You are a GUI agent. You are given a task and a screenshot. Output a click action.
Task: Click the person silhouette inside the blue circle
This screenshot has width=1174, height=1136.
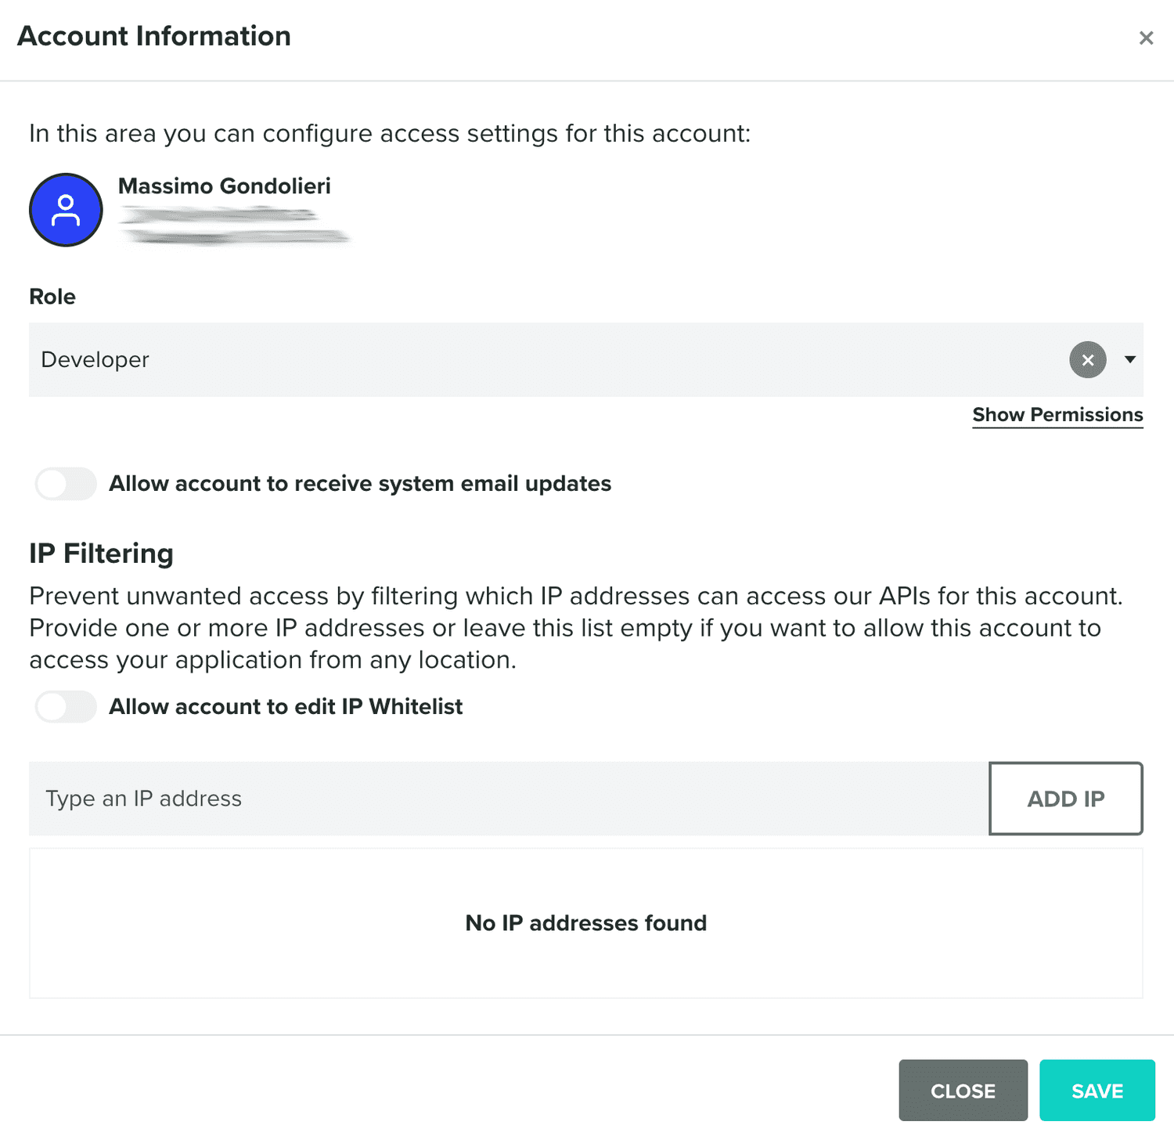click(66, 210)
